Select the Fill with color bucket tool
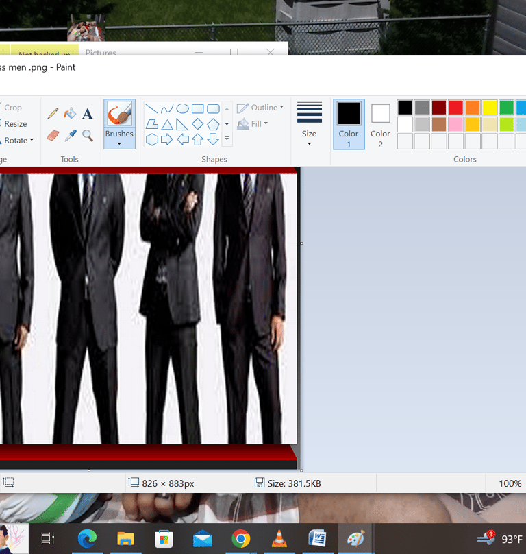The width and height of the screenshot is (526, 554). (71, 113)
